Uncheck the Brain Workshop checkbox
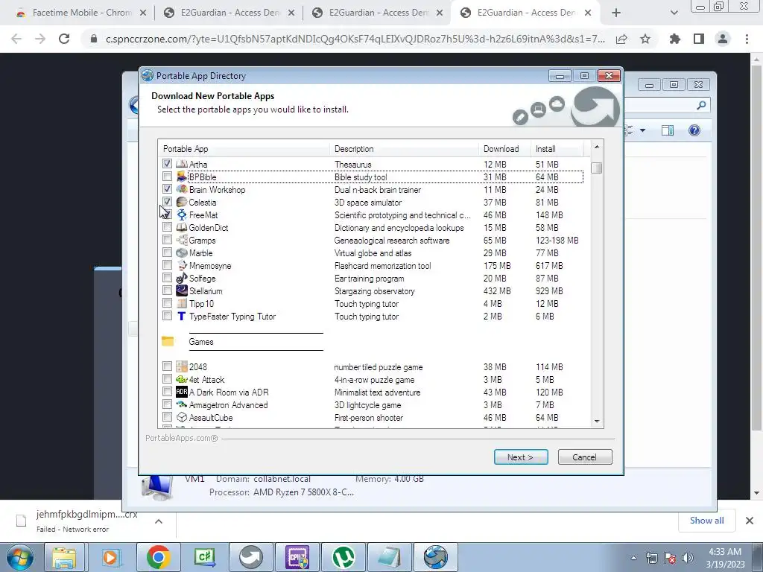The height and width of the screenshot is (572, 763). (167, 188)
